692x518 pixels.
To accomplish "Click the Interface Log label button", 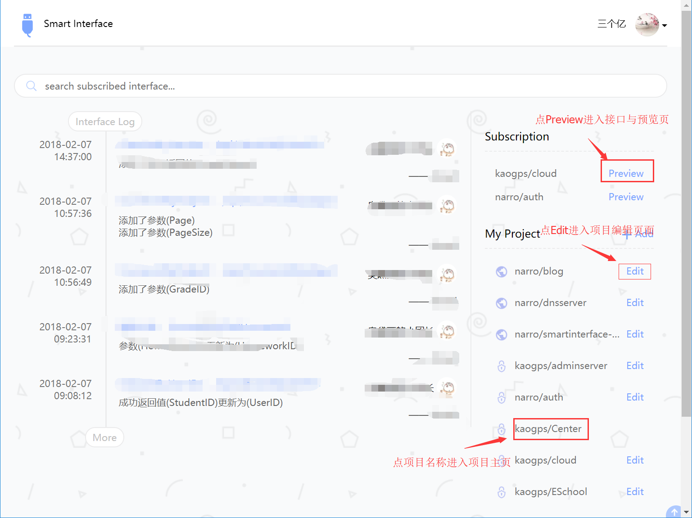I will point(105,122).
